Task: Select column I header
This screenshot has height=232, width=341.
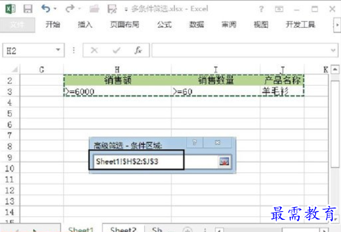Action: tap(215, 70)
